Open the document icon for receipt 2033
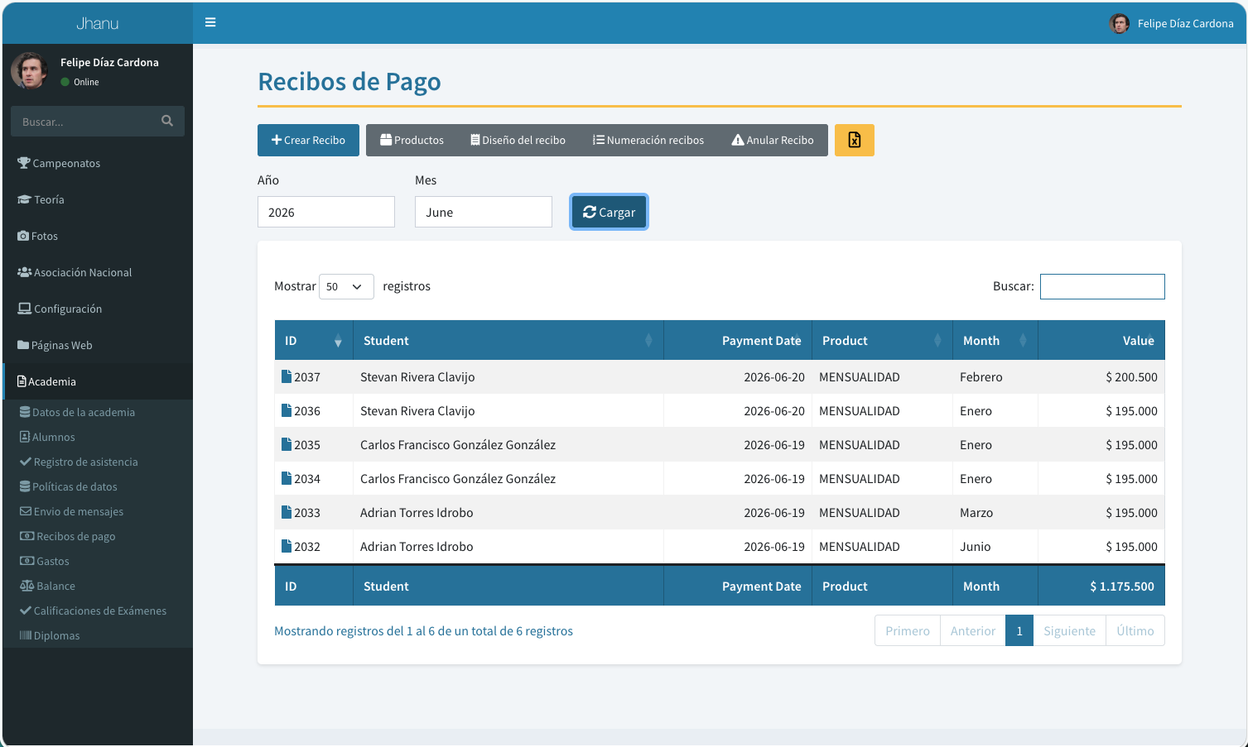This screenshot has width=1248, height=747. 287,512
